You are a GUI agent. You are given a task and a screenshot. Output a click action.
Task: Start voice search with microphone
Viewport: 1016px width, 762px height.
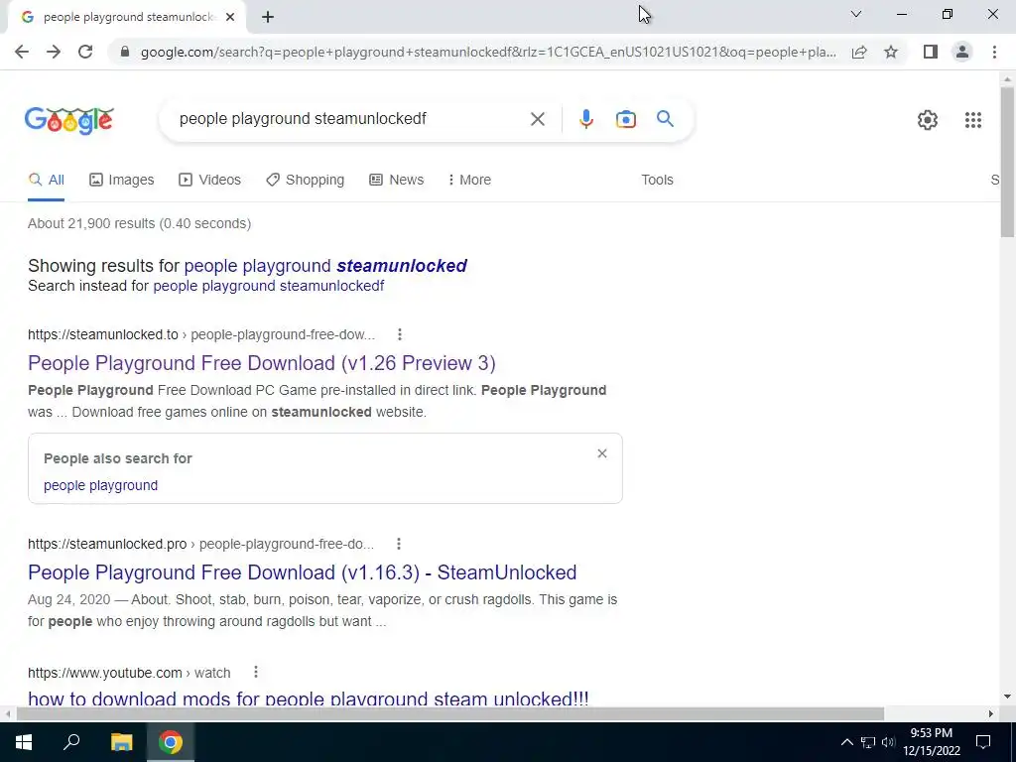tap(585, 119)
